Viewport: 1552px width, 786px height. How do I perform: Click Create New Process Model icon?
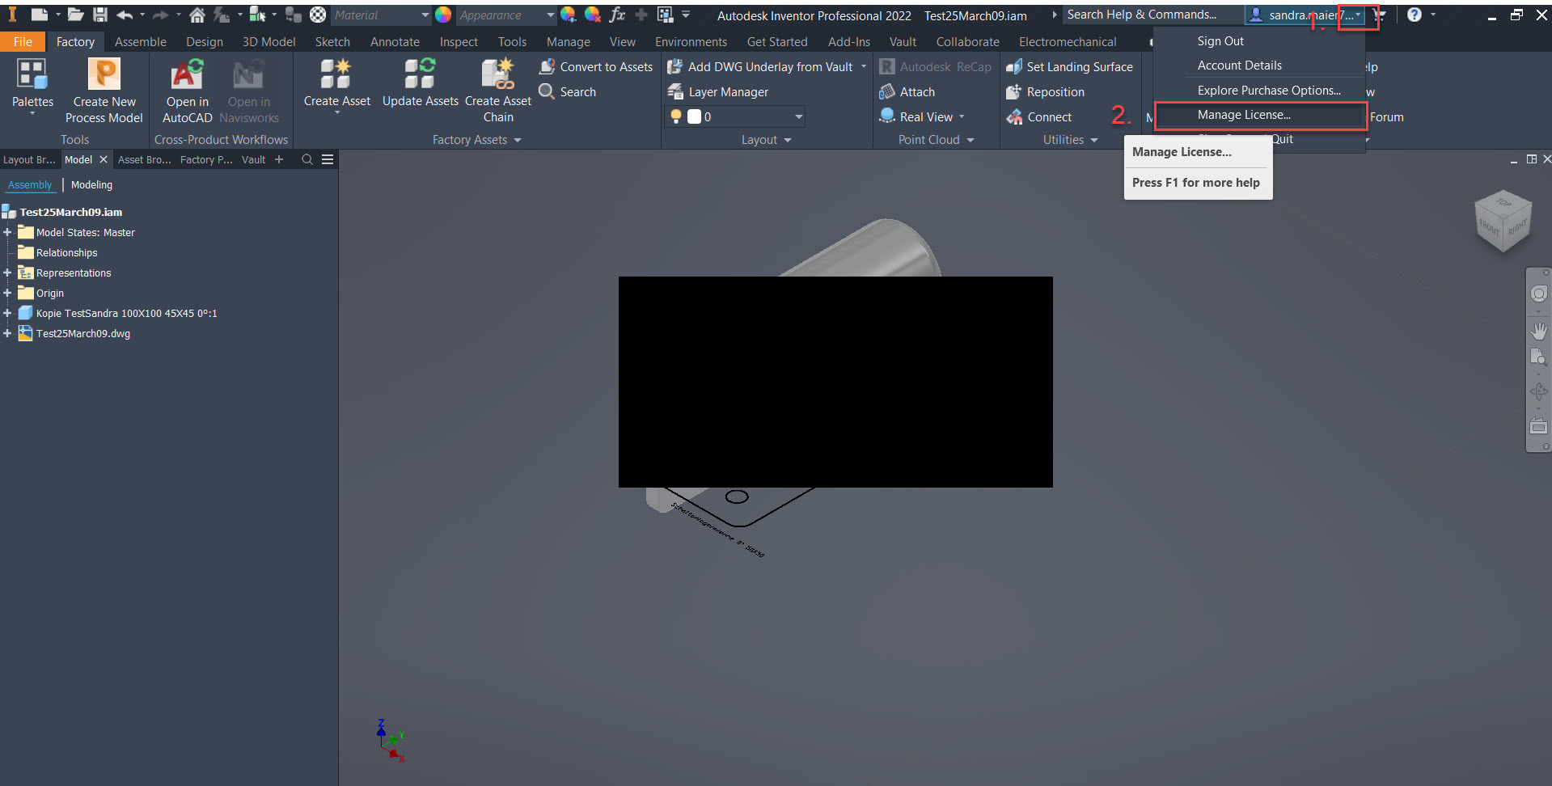104,91
